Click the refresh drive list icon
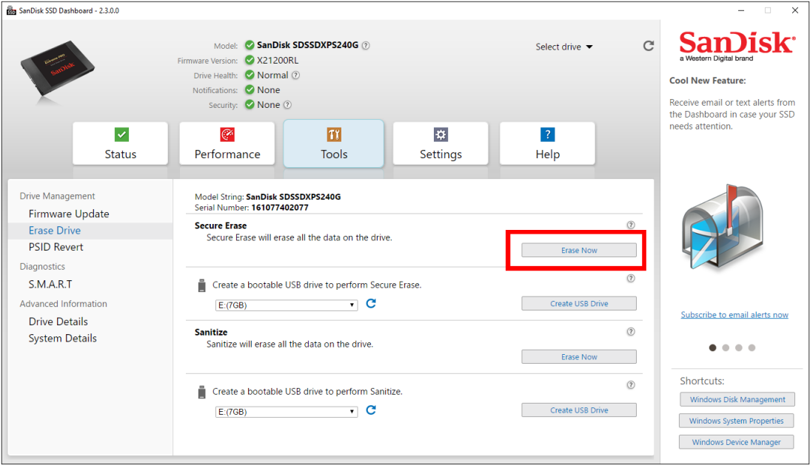Screen dimensions: 810x465 [649, 47]
